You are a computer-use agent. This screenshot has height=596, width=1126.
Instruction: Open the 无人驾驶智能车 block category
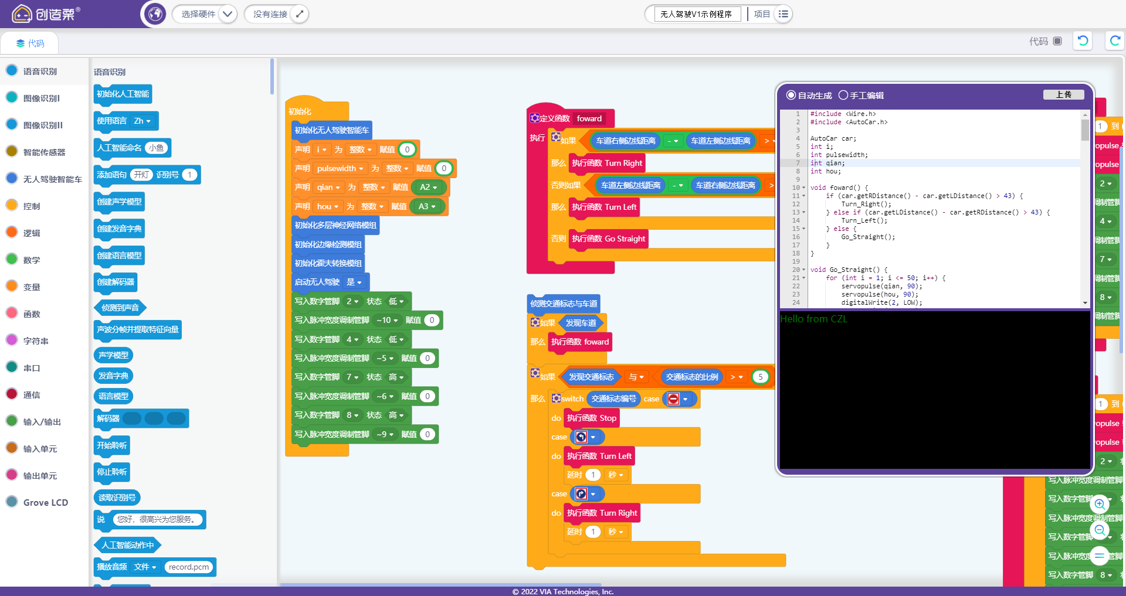[52, 179]
